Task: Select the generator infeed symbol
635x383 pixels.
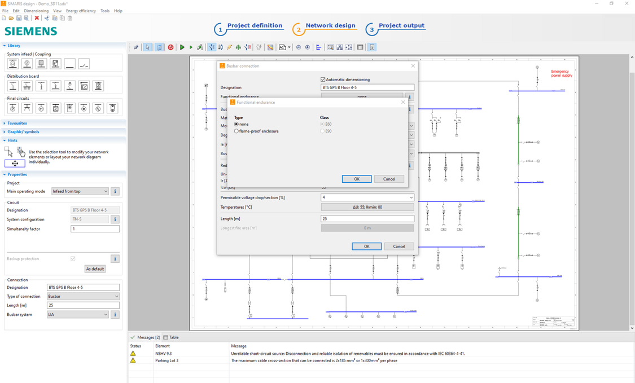Action: coord(27,64)
